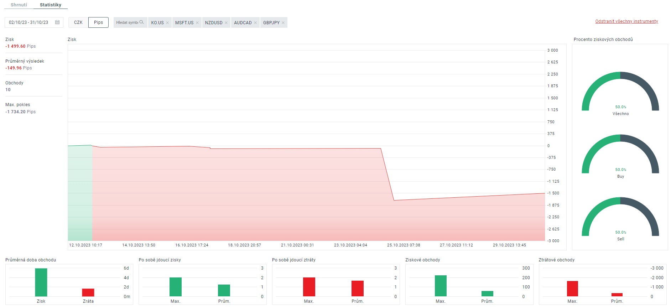
Task: Click the Buy win-percentage gauge
Action: (x=620, y=155)
